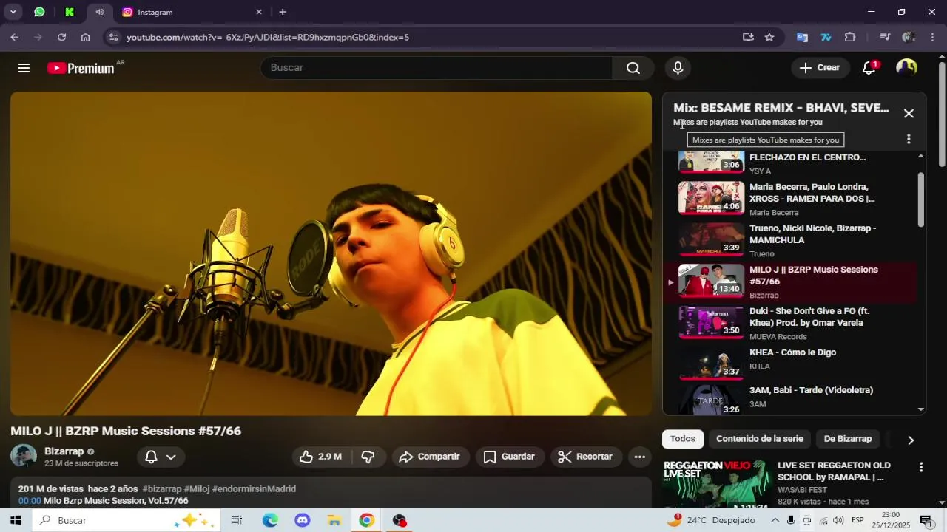Close the Mix playlist panel
The width and height of the screenshot is (947, 532).
click(x=909, y=114)
